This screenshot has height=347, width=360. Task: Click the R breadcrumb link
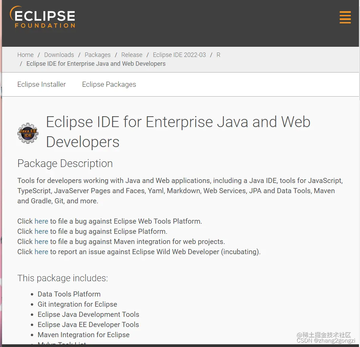(x=218, y=55)
